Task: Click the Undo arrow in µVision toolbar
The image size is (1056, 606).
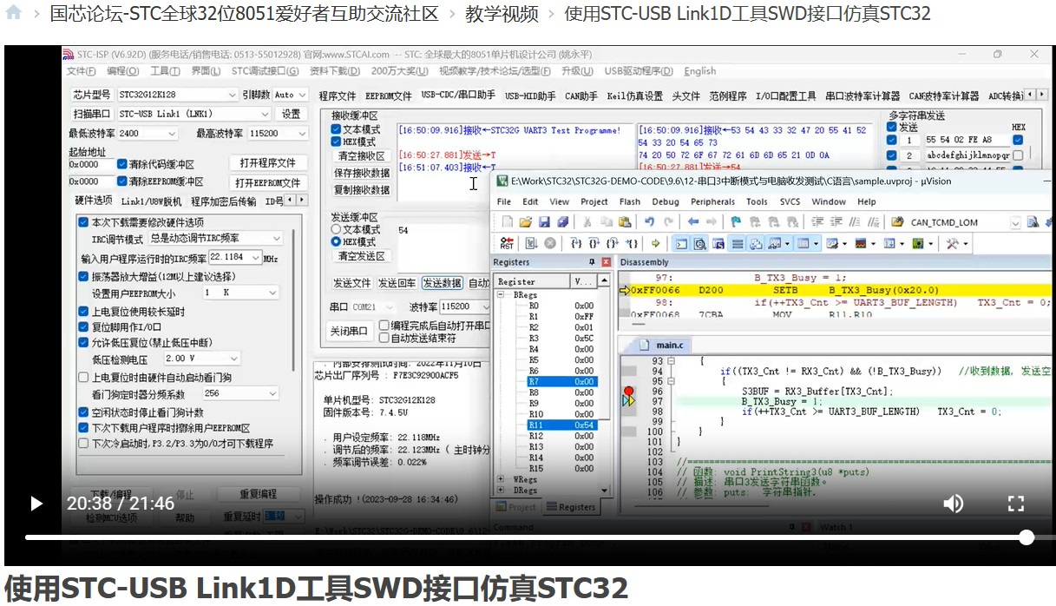Action: point(647,222)
